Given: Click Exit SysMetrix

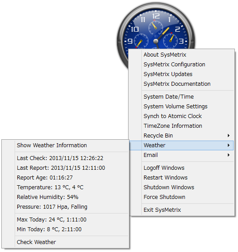Looking at the screenshot, I should pyautogui.click(x=181, y=210).
